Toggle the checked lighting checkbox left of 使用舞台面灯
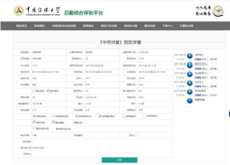The width and height of the screenshot is (230, 165). coord(77,116)
